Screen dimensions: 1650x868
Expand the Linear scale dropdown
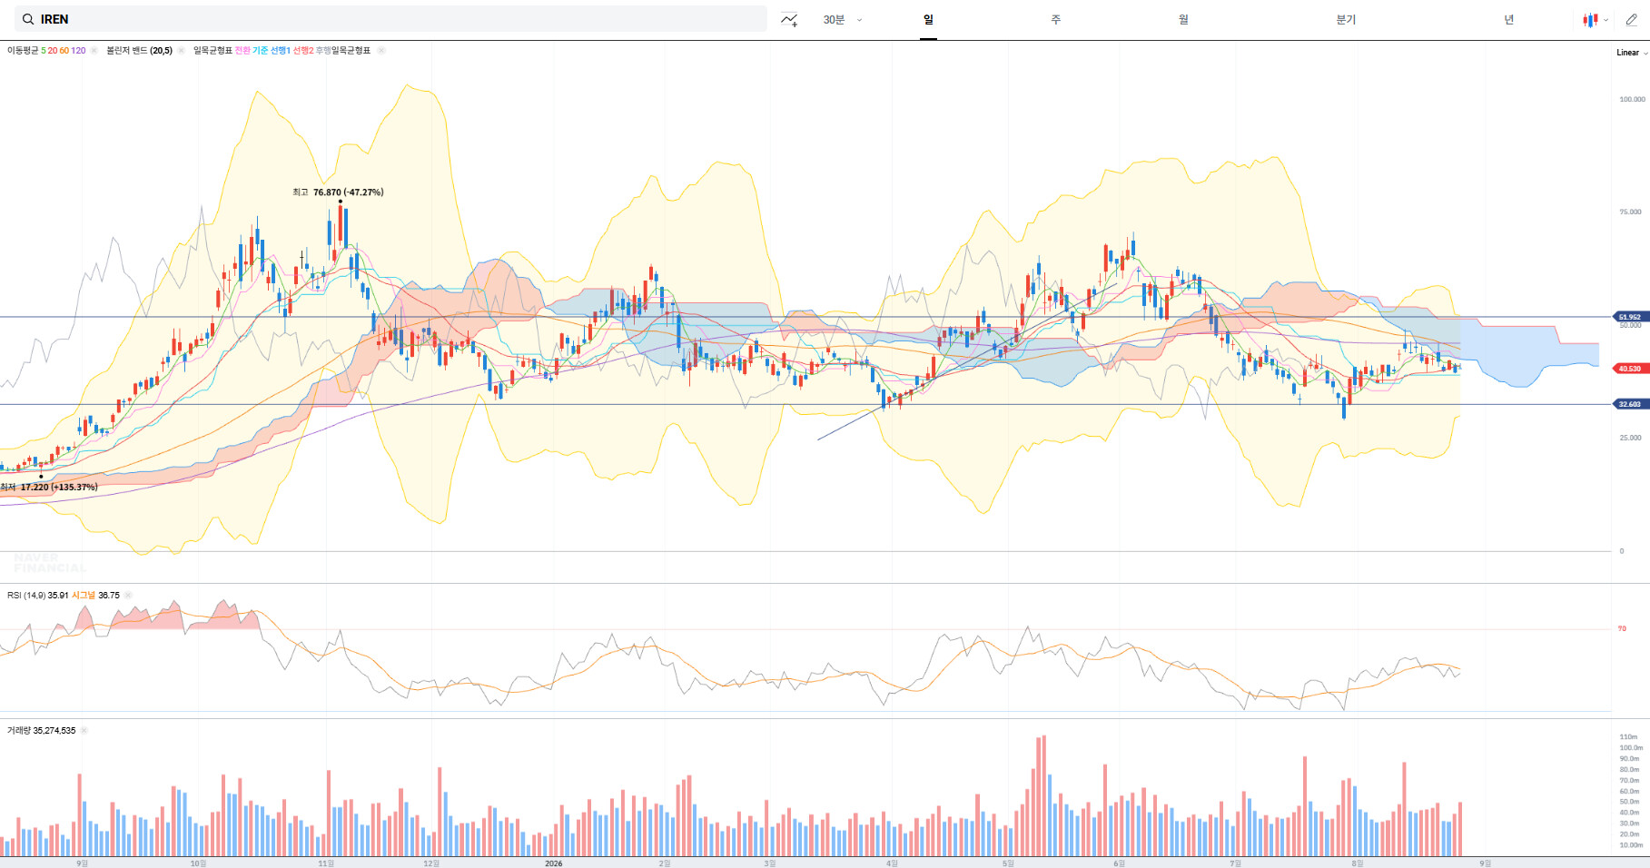tap(1632, 53)
